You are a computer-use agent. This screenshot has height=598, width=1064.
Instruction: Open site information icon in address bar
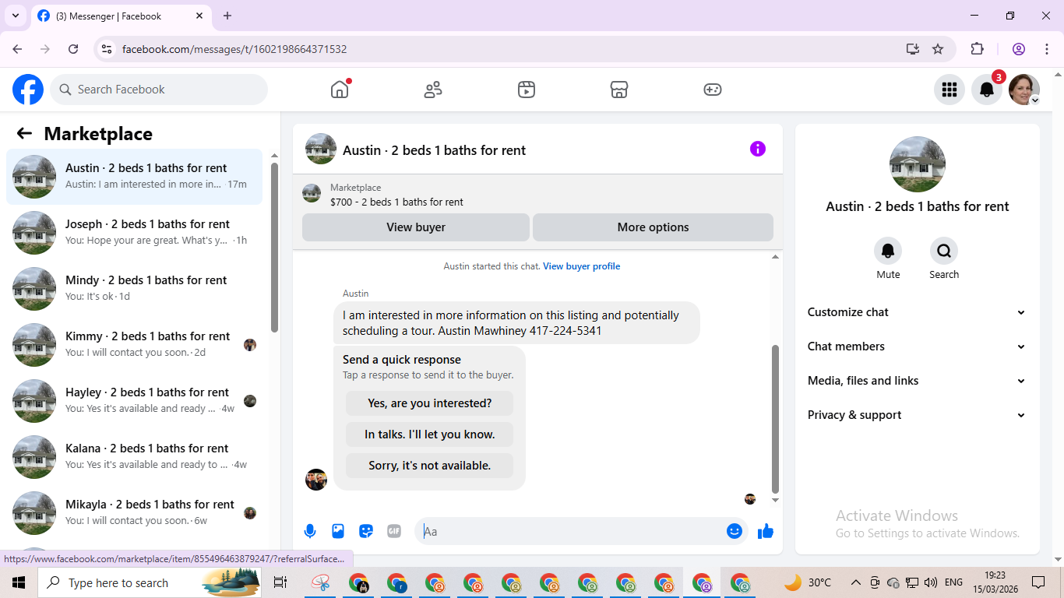pos(107,49)
